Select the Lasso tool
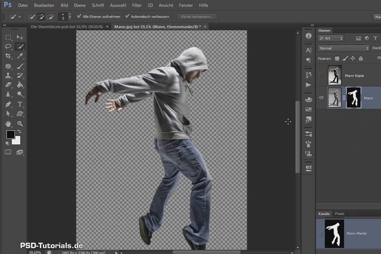Viewport: 381px width, 254px height. 8,47
